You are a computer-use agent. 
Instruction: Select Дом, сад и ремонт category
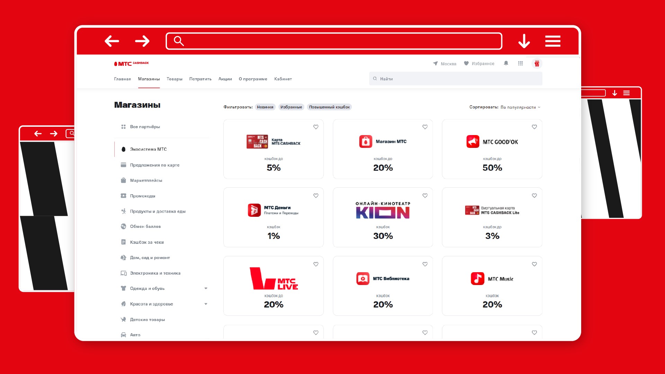(145, 258)
